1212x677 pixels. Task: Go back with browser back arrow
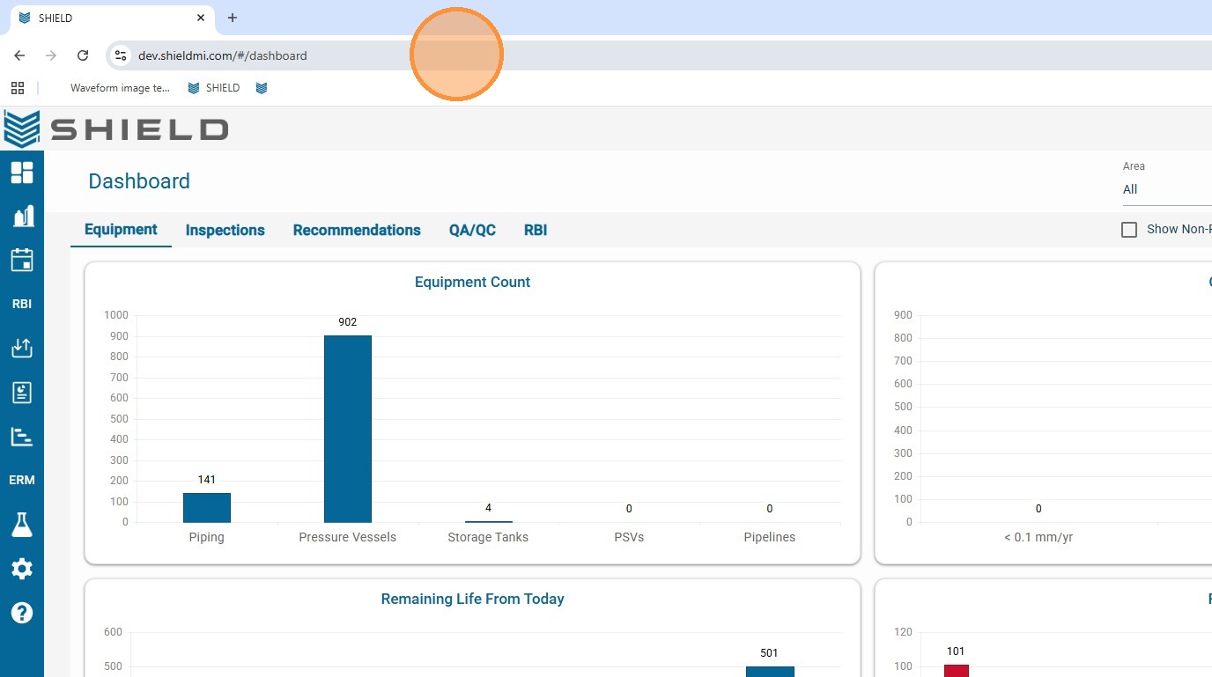pyautogui.click(x=19, y=55)
